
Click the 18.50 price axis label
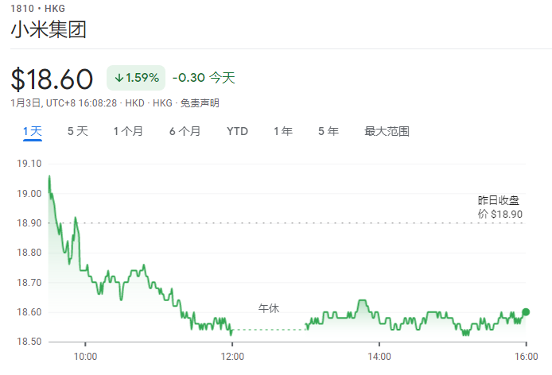click(x=29, y=342)
